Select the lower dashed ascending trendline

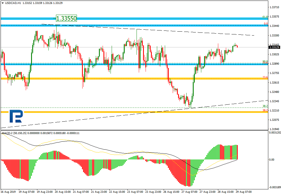134,114
